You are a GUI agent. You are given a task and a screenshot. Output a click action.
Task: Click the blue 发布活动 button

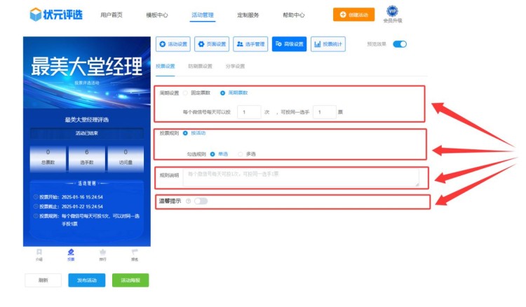87,280
